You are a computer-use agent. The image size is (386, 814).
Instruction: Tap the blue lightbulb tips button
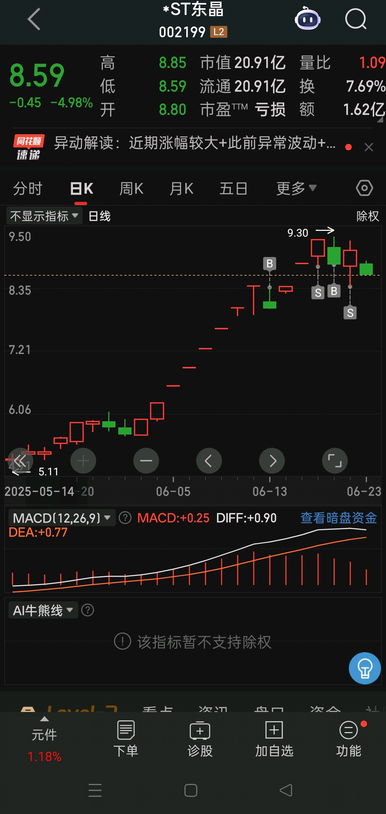click(365, 668)
